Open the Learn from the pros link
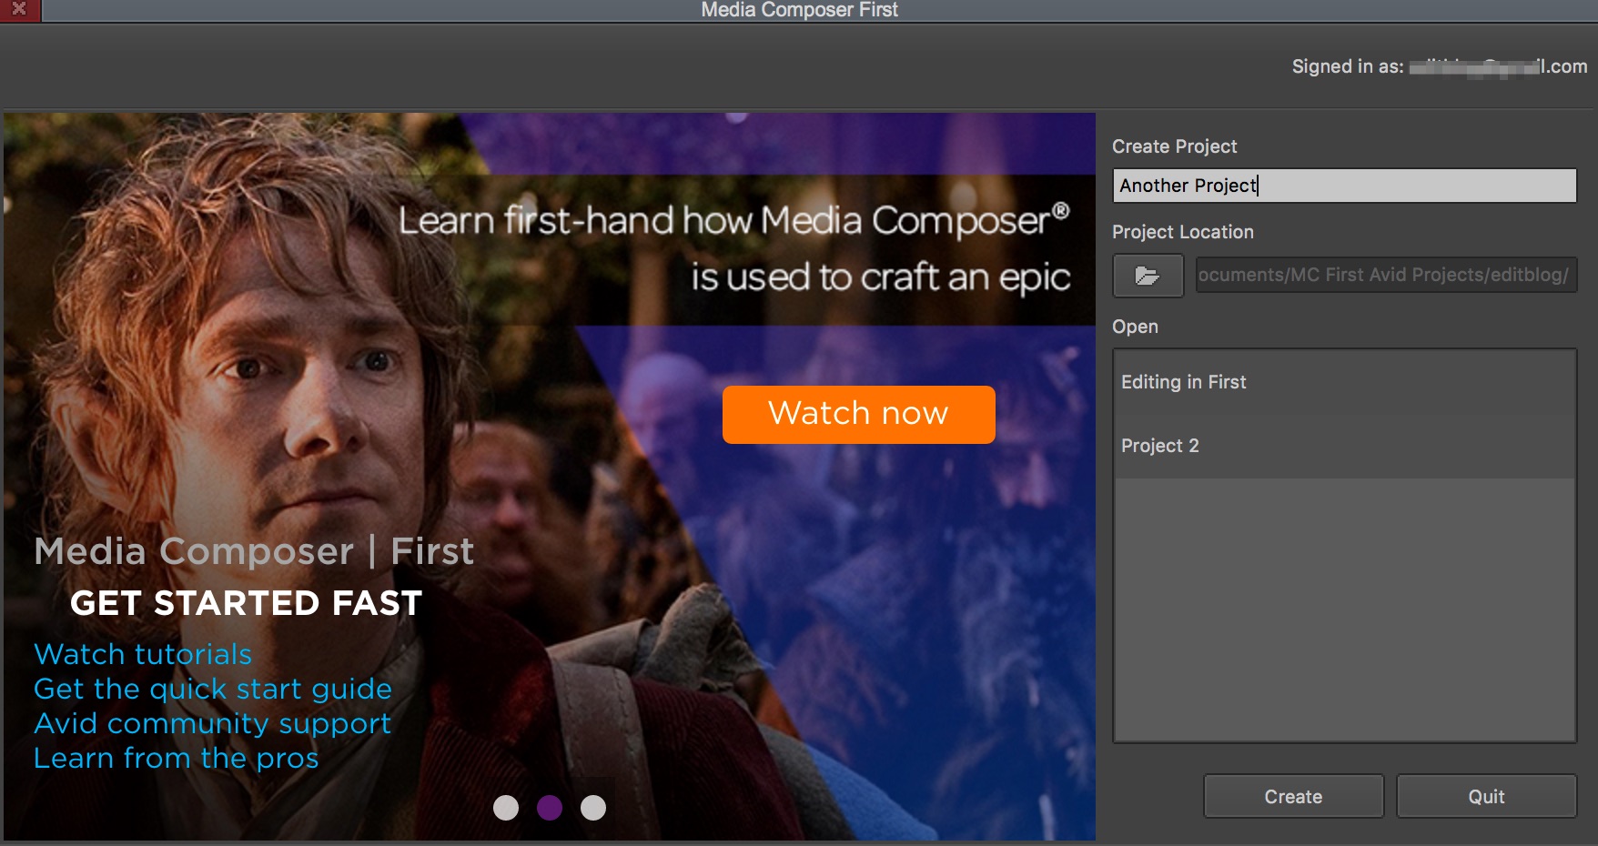Viewport: 1598px width, 846px height. coord(177,758)
